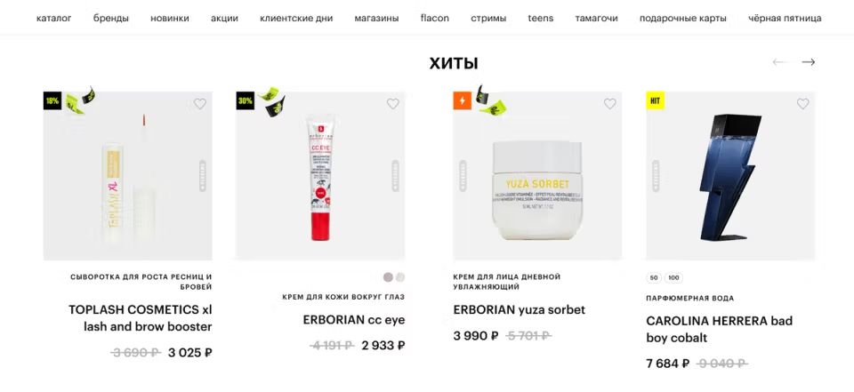Open the подарочные карты page
The width and height of the screenshot is (854, 392).
coord(683,18)
